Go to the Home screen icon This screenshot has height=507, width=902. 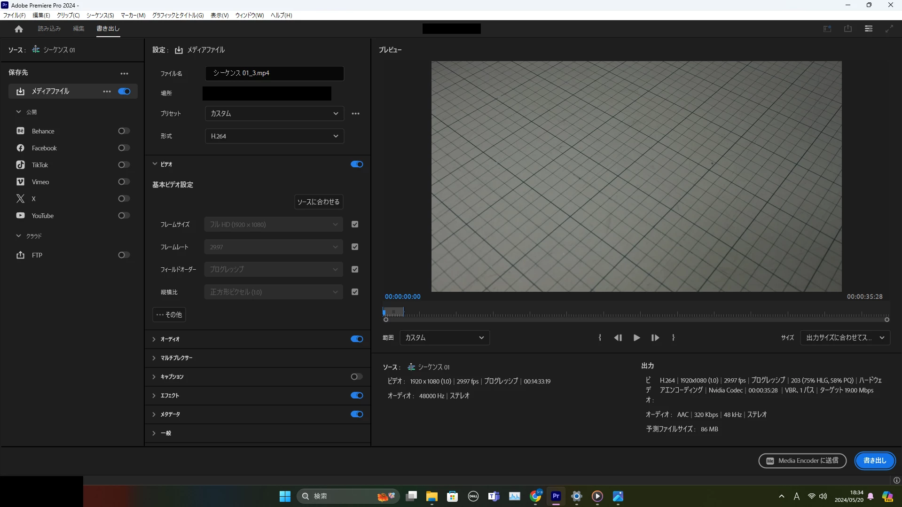(x=19, y=29)
